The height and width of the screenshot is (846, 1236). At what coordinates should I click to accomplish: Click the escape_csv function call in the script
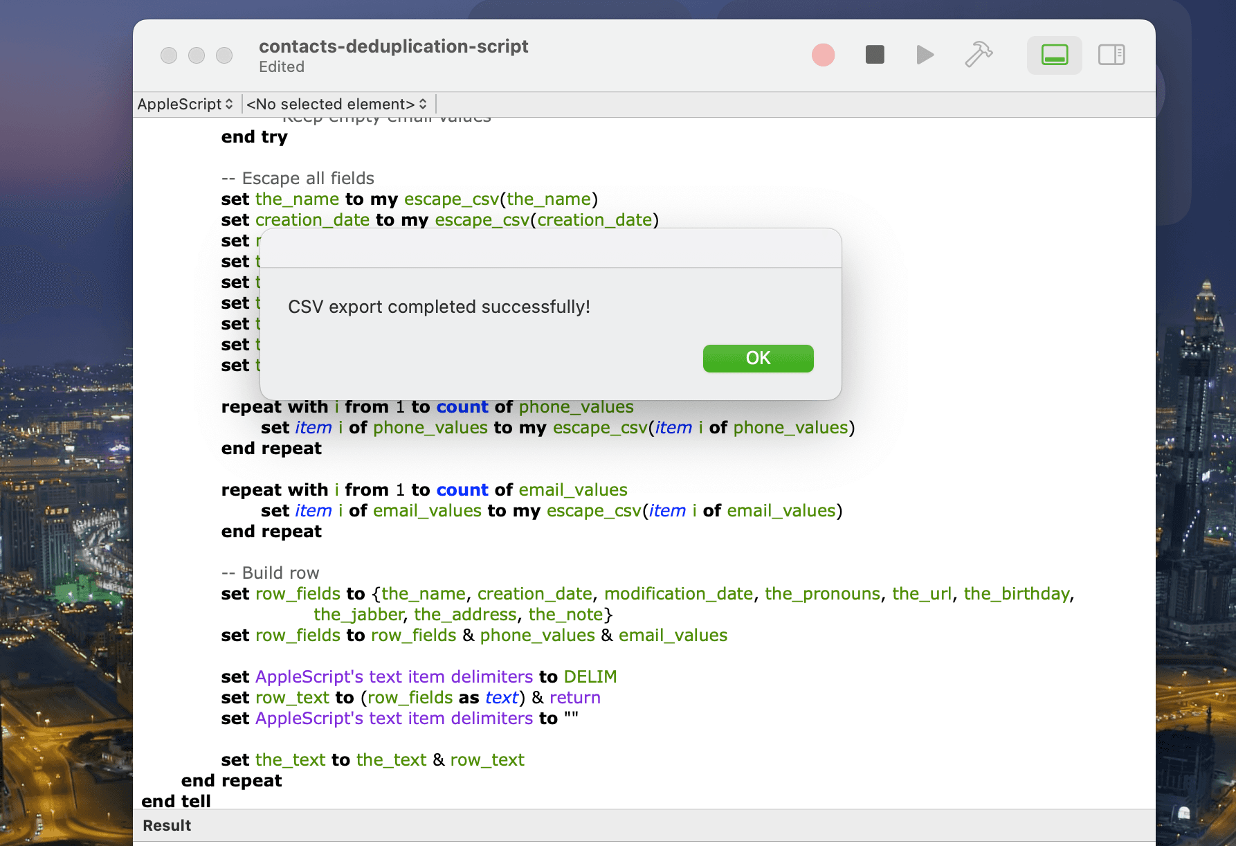click(451, 199)
